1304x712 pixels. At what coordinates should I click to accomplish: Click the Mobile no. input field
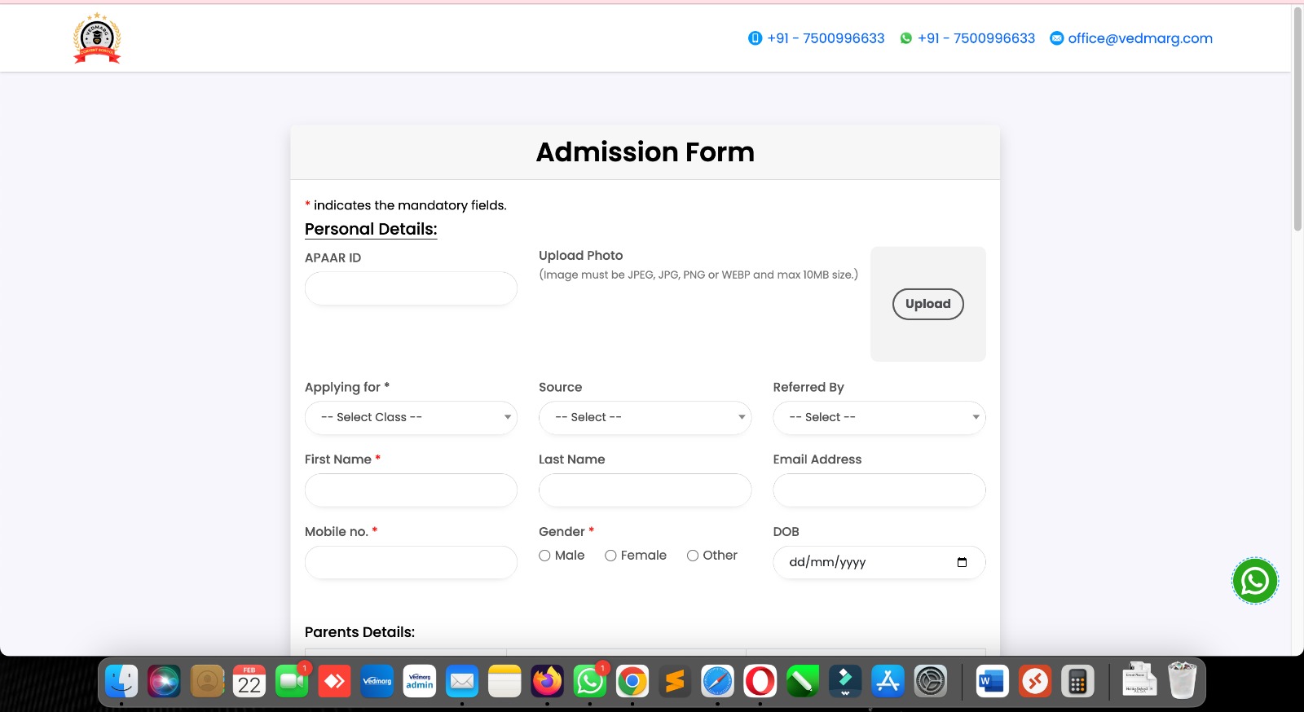click(411, 563)
